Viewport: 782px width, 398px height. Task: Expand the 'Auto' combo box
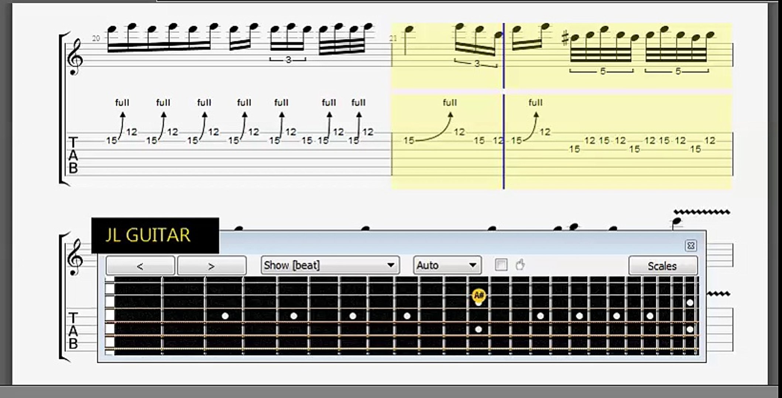coord(447,265)
